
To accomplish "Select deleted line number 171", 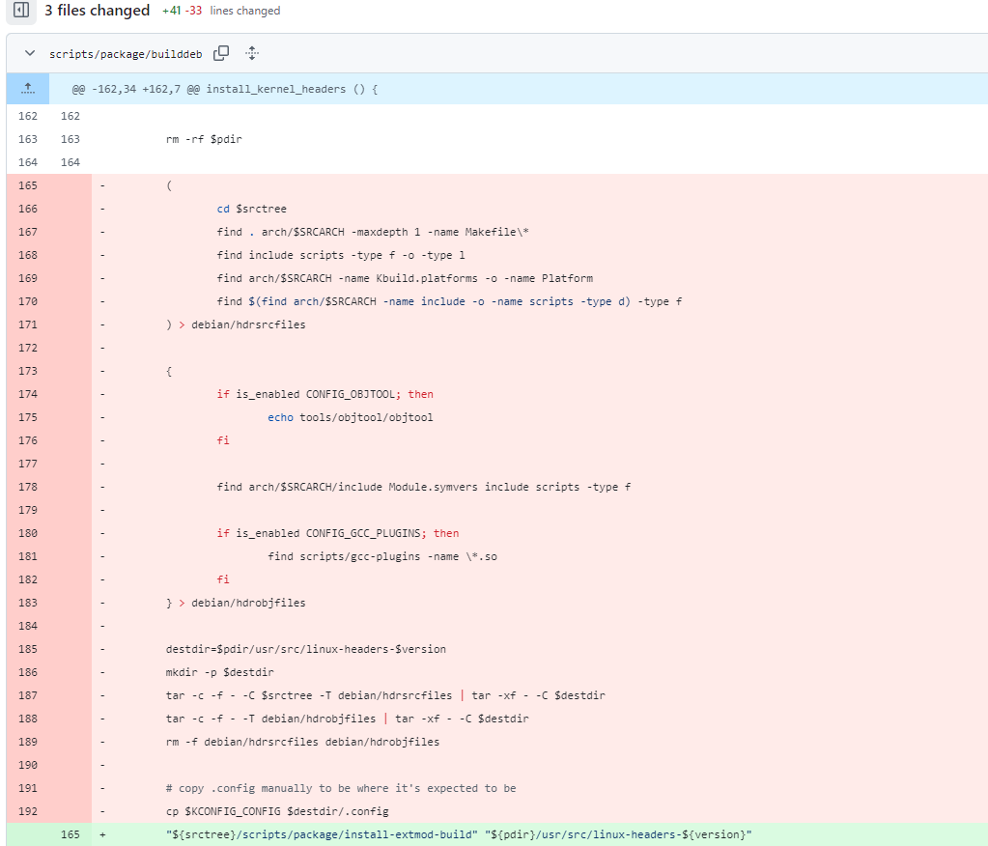I will coord(28,324).
